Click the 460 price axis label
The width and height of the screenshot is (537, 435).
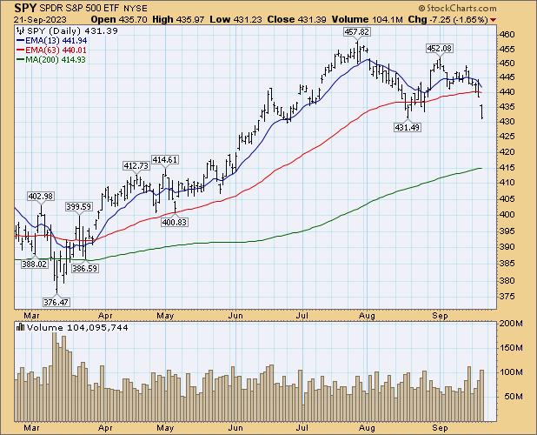[507, 34]
